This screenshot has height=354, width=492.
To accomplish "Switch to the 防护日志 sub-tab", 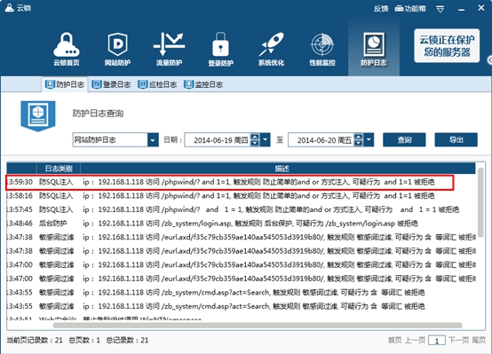I will click(65, 84).
